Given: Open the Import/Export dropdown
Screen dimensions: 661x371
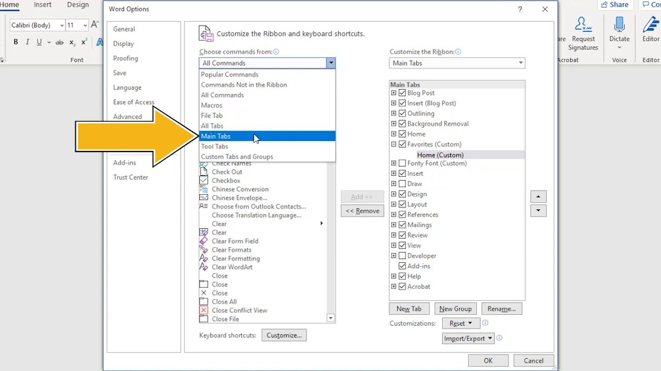Looking at the screenshot, I should tap(468, 339).
